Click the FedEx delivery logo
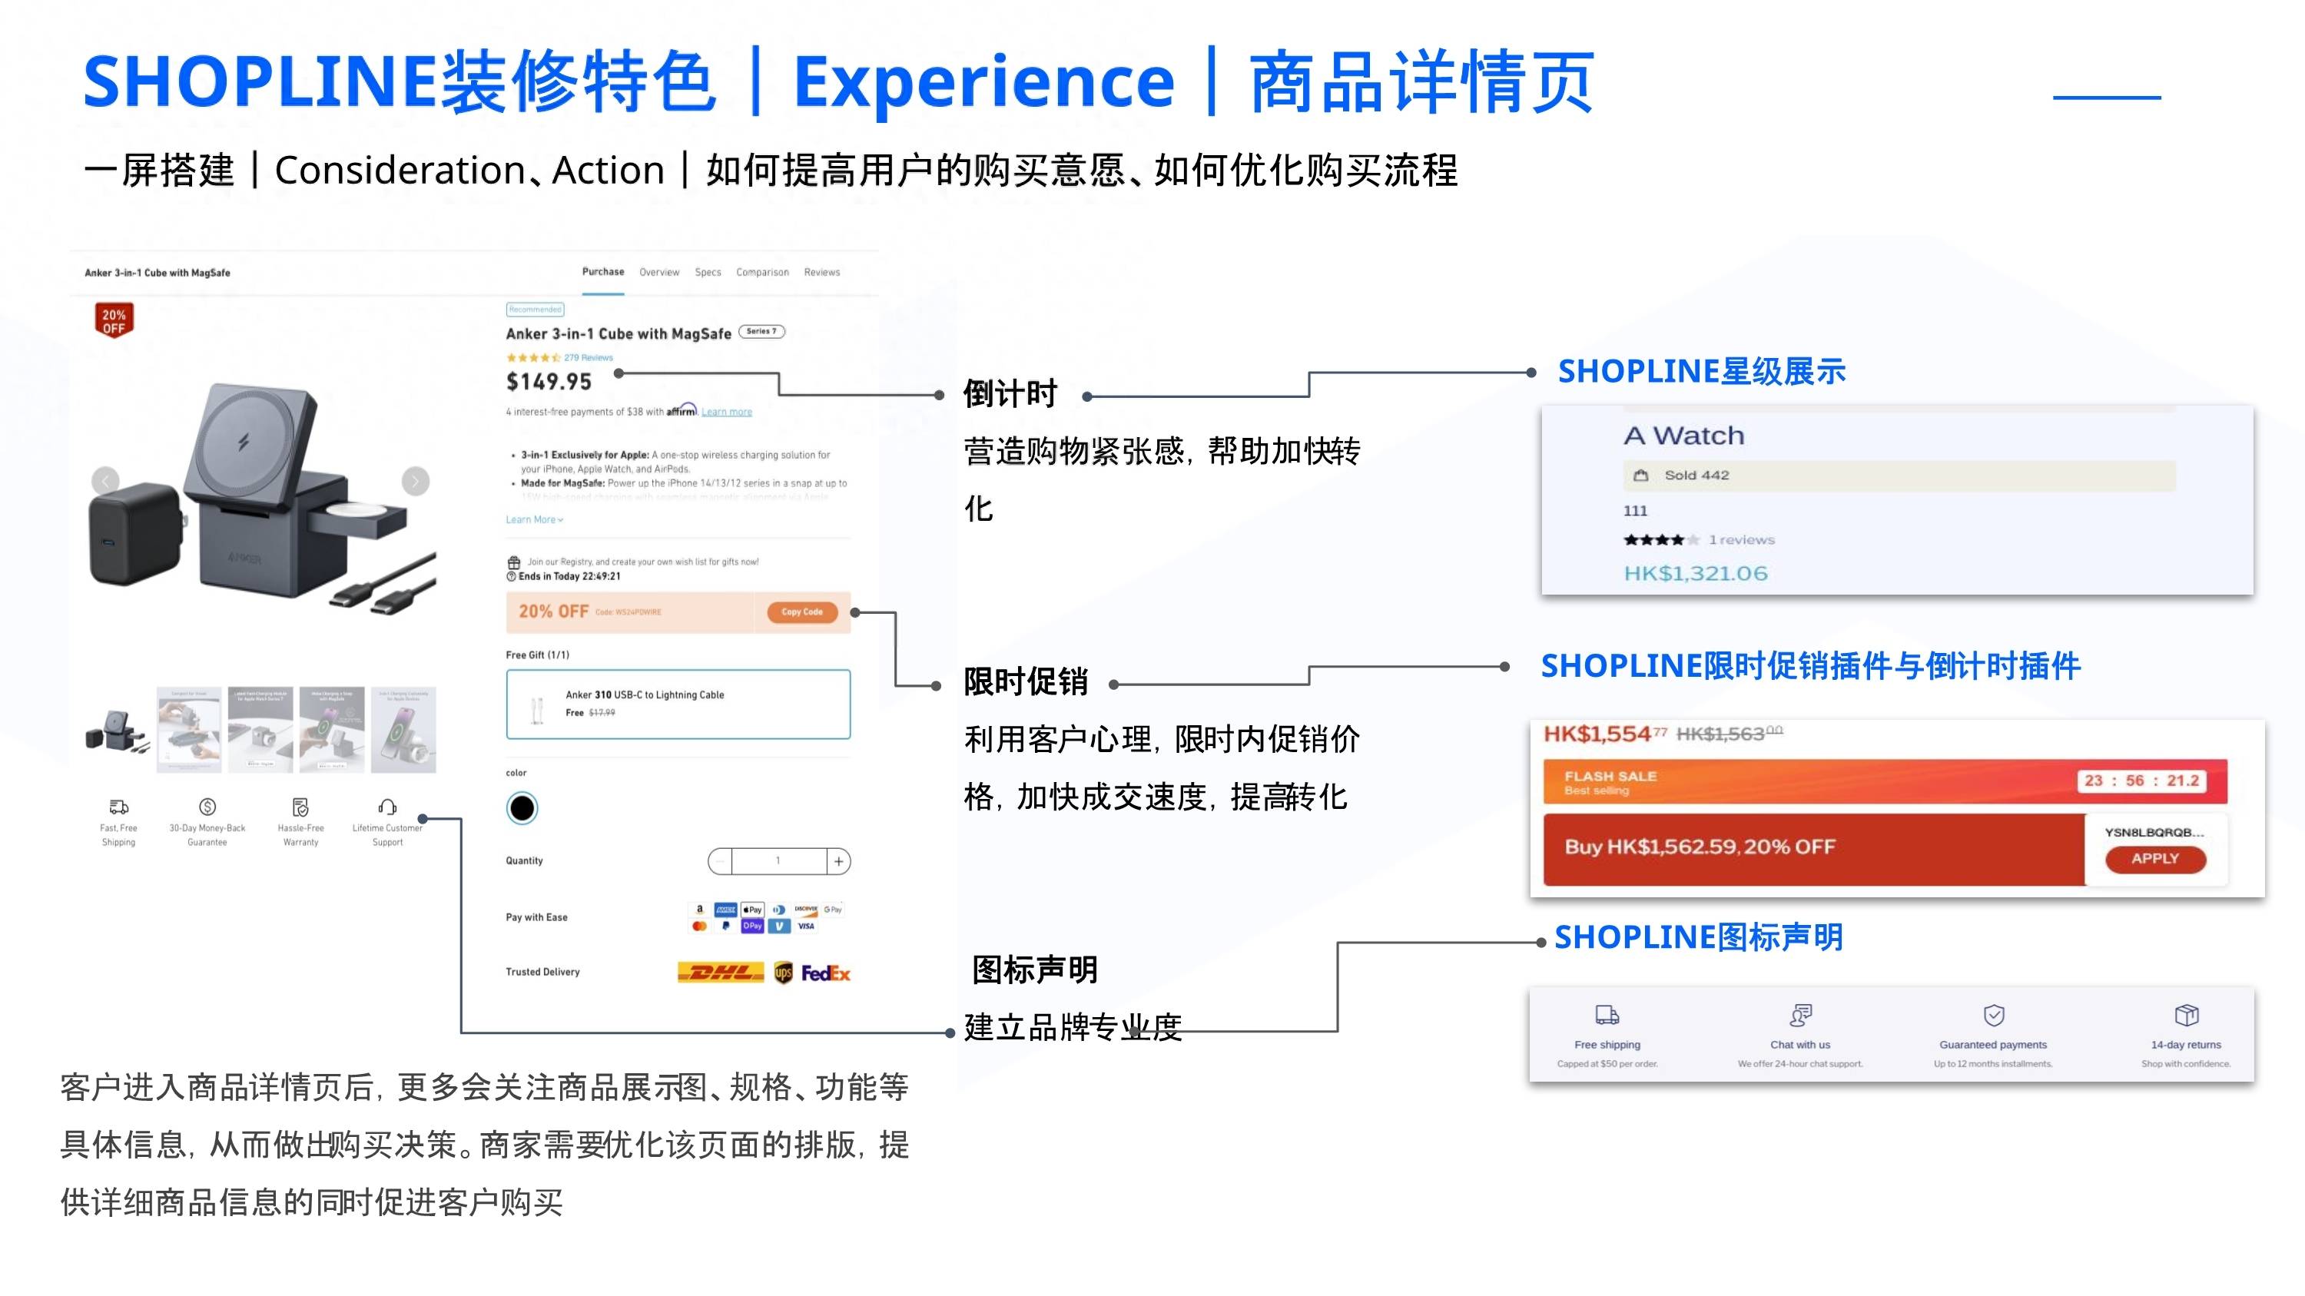 point(825,973)
